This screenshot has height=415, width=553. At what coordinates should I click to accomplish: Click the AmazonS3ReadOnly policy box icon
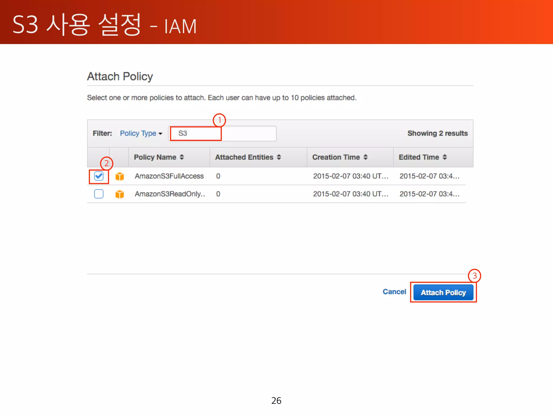pos(120,194)
